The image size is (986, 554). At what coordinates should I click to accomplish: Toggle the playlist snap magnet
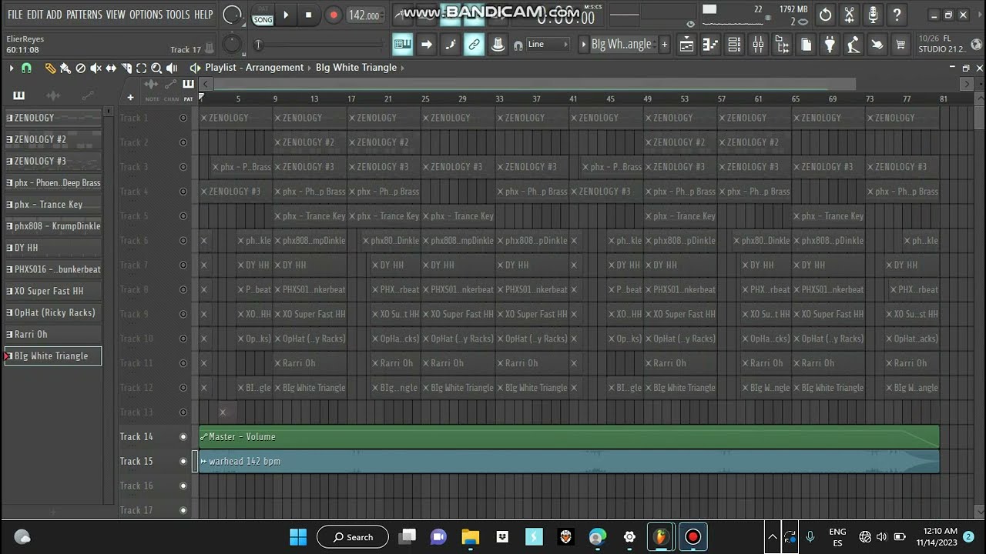pyautogui.click(x=26, y=68)
